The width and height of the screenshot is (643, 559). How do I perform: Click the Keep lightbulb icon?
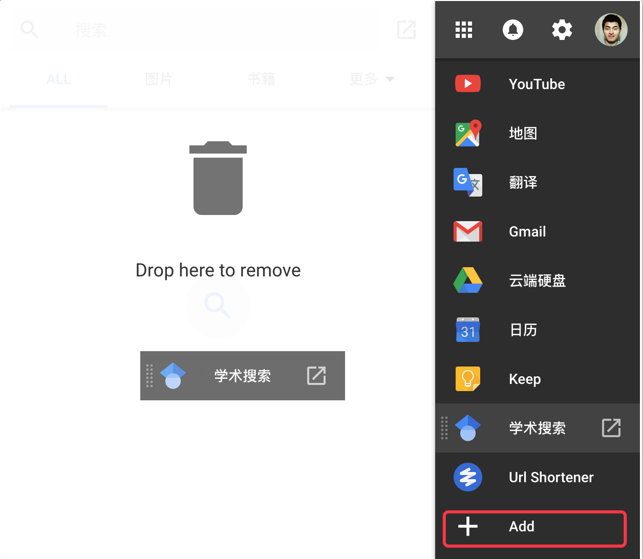pos(468,379)
